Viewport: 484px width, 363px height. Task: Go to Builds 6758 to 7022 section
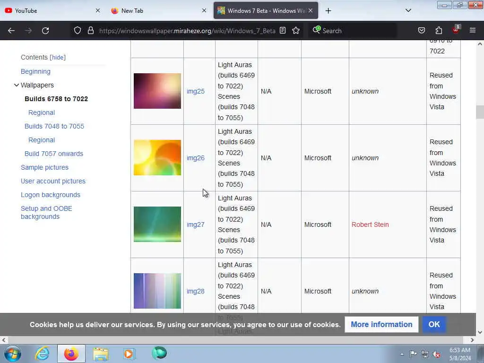tap(56, 99)
